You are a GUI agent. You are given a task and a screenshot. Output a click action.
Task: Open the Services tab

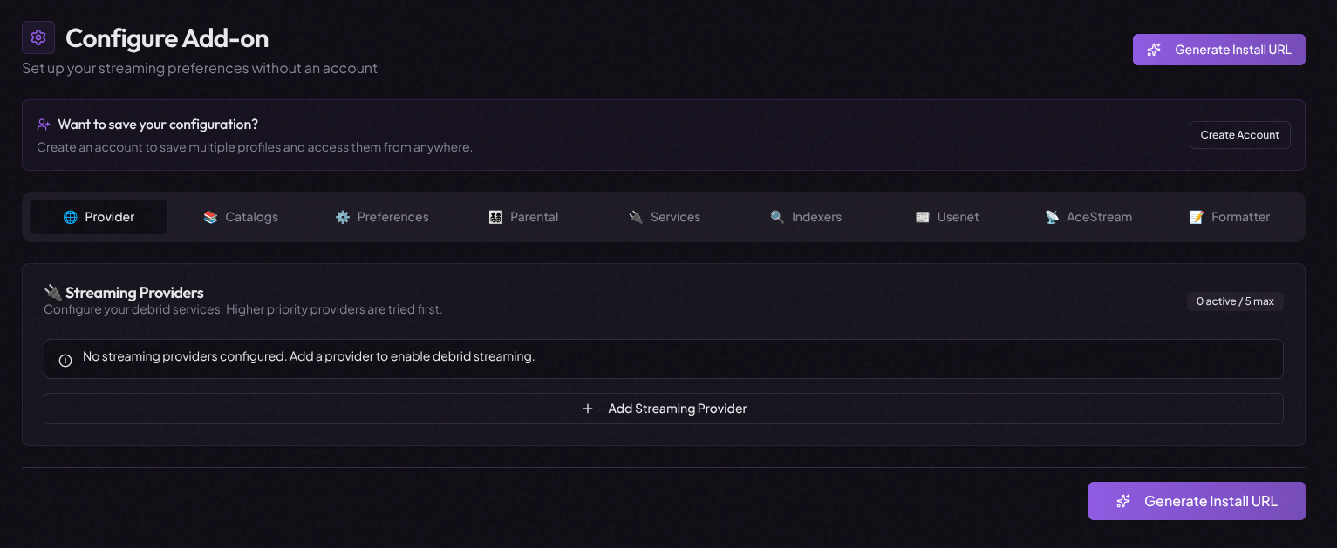(665, 217)
